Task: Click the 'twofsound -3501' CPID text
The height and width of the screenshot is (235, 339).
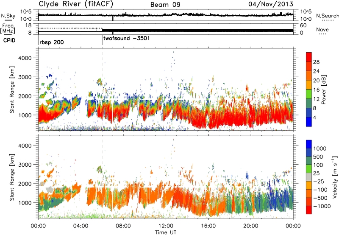Action: coord(126,39)
